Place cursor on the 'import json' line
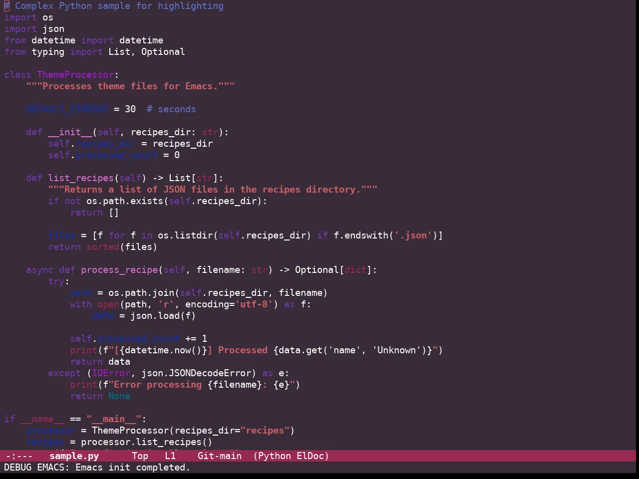The image size is (639, 479). pos(34,29)
